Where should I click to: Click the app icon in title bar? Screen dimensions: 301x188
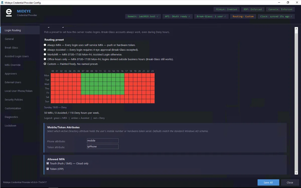pos(2,3)
